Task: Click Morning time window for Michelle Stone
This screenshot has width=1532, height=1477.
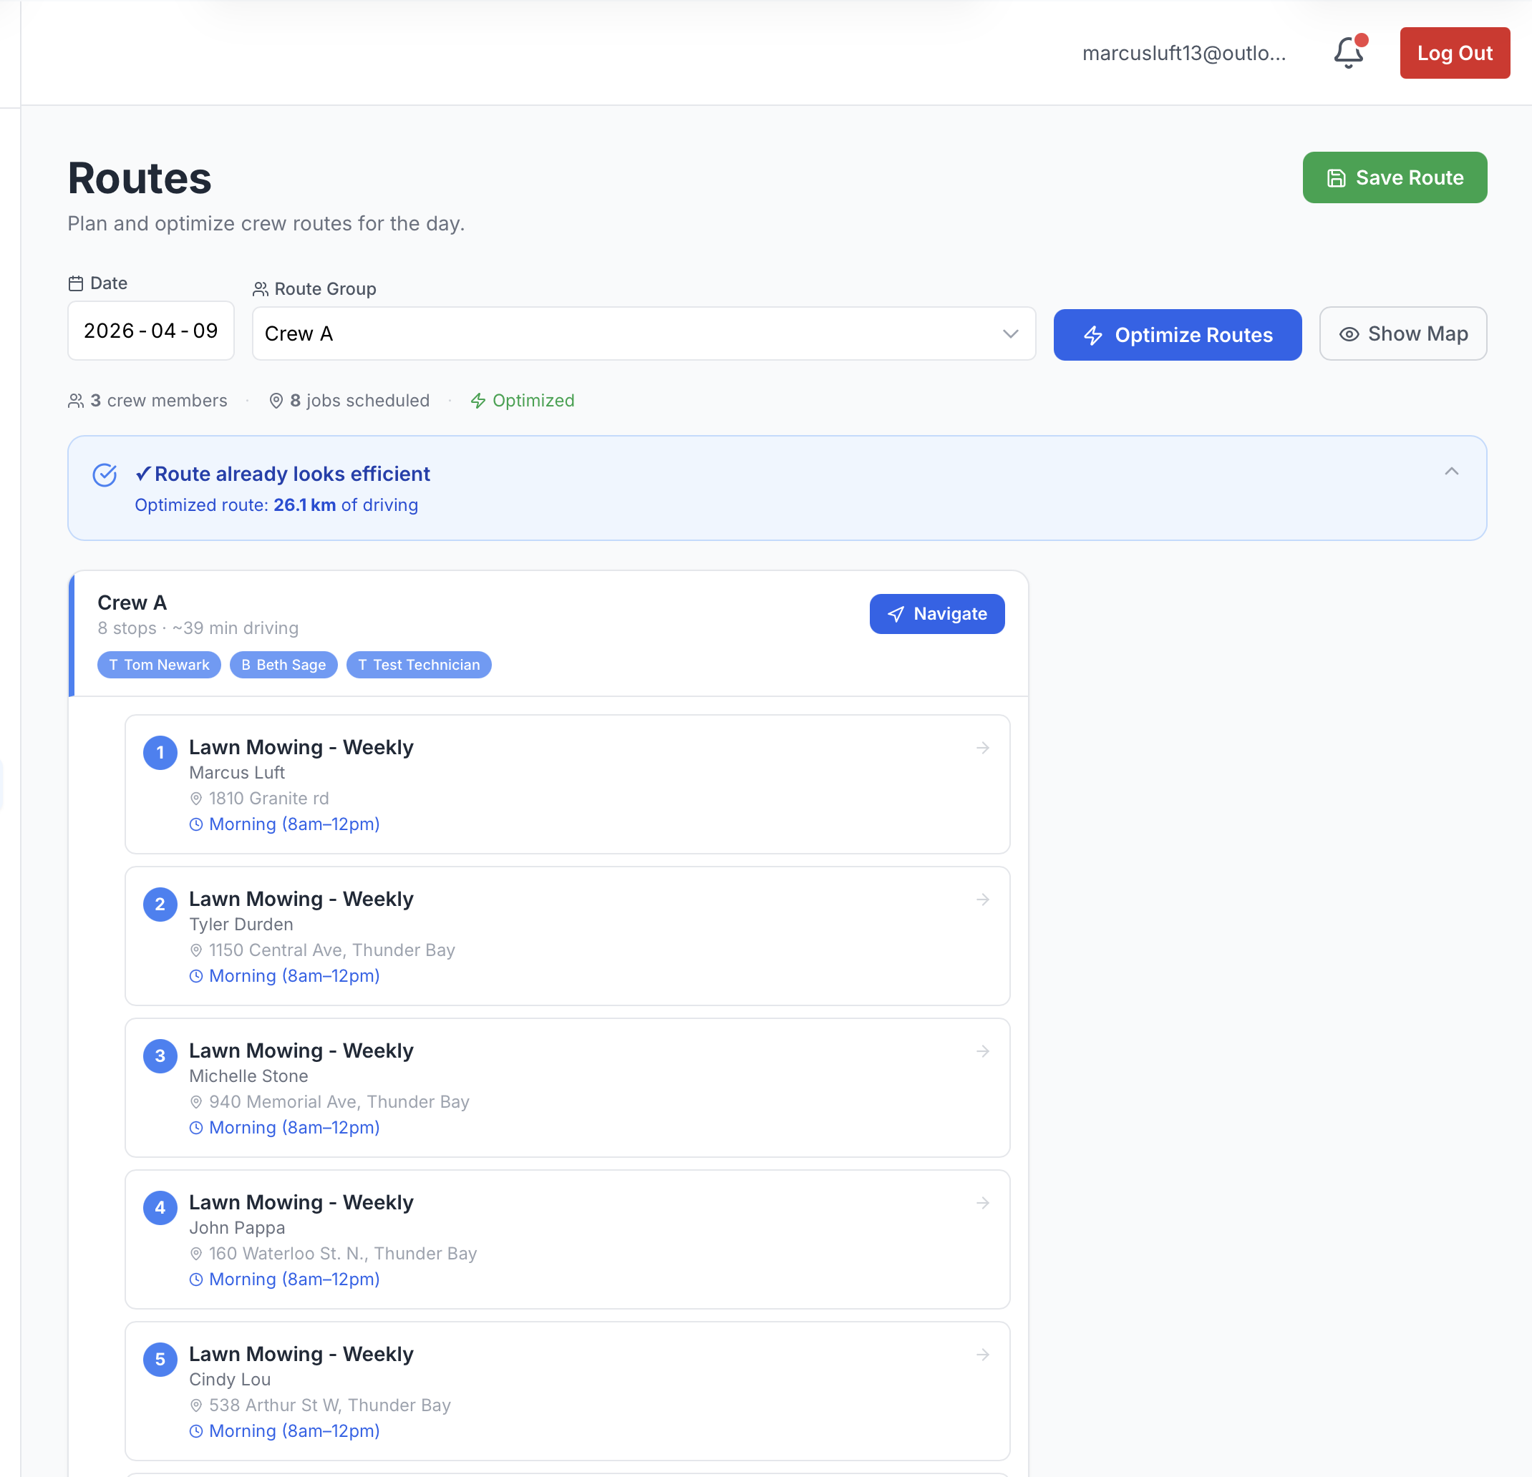Action: coord(294,1127)
